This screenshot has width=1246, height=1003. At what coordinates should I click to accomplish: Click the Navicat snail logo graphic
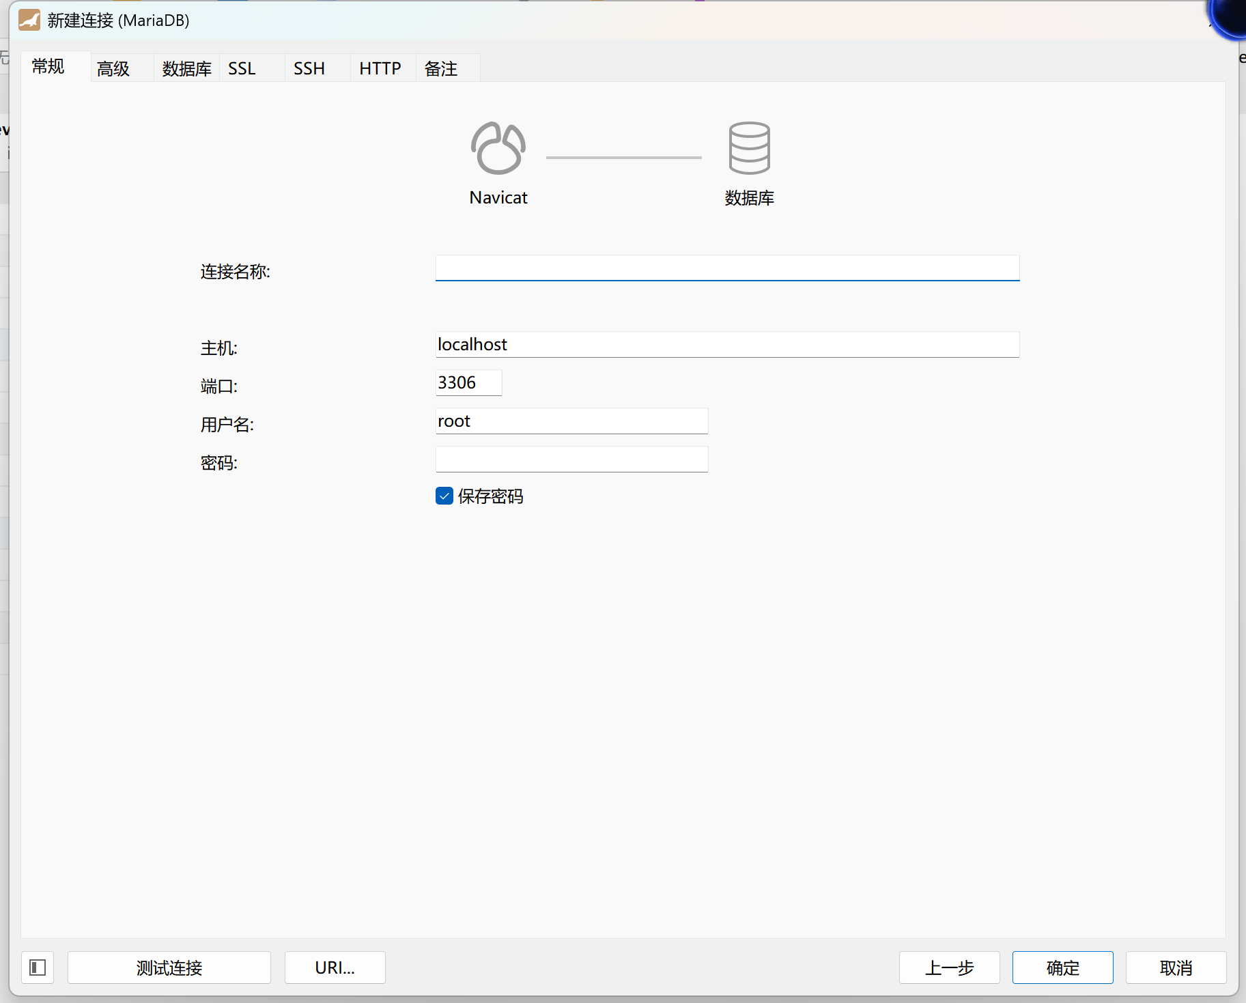click(498, 147)
